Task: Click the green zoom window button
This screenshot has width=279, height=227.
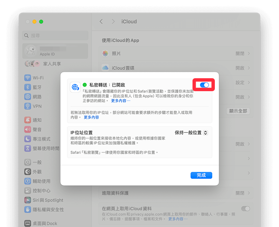Action: pyautogui.click(x=41, y=22)
